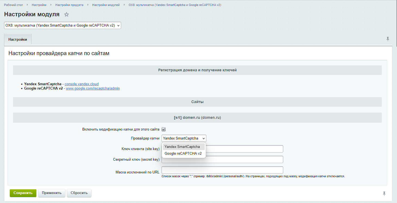Click the star favorite icon near page title
397x203 pixels.
[66, 14]
